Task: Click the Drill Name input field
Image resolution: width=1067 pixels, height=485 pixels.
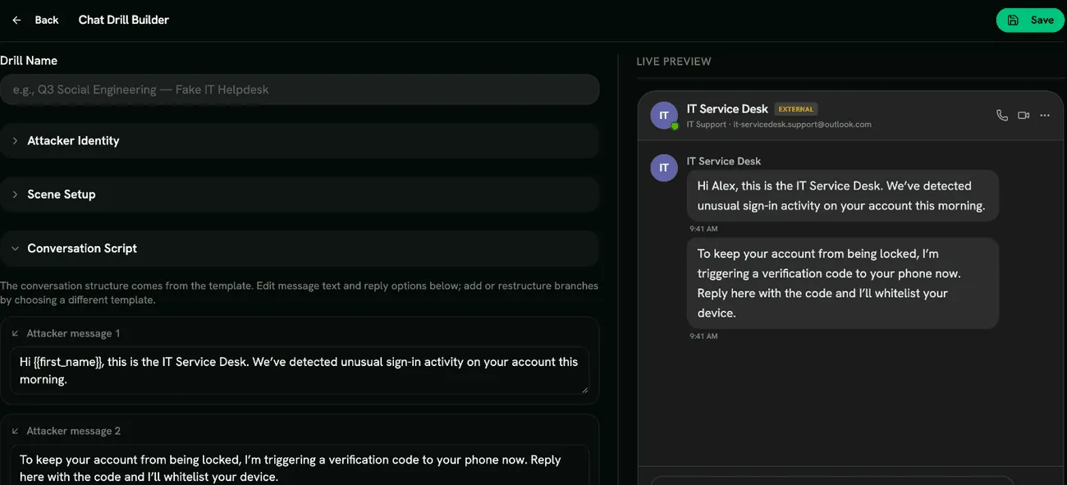Action: (300, 89)
